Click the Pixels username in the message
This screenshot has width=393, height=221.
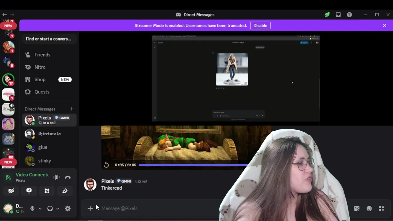tap(107, 181)
